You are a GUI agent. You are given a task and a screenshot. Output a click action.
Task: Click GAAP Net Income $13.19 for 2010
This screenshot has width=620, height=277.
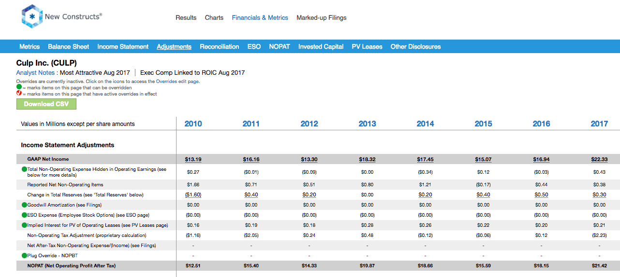(x=193, y=159)
